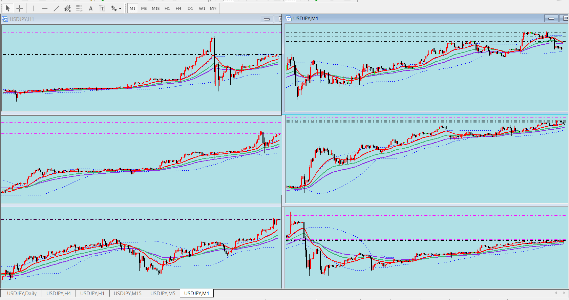Viewport: 569px width, 300px height.
Task: Open the USDJPY,M15 chart tab
Action: pos(128,294)
